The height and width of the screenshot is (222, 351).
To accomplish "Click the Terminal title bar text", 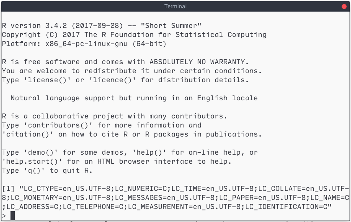I will pyautogui.click(x=175, y=6).
